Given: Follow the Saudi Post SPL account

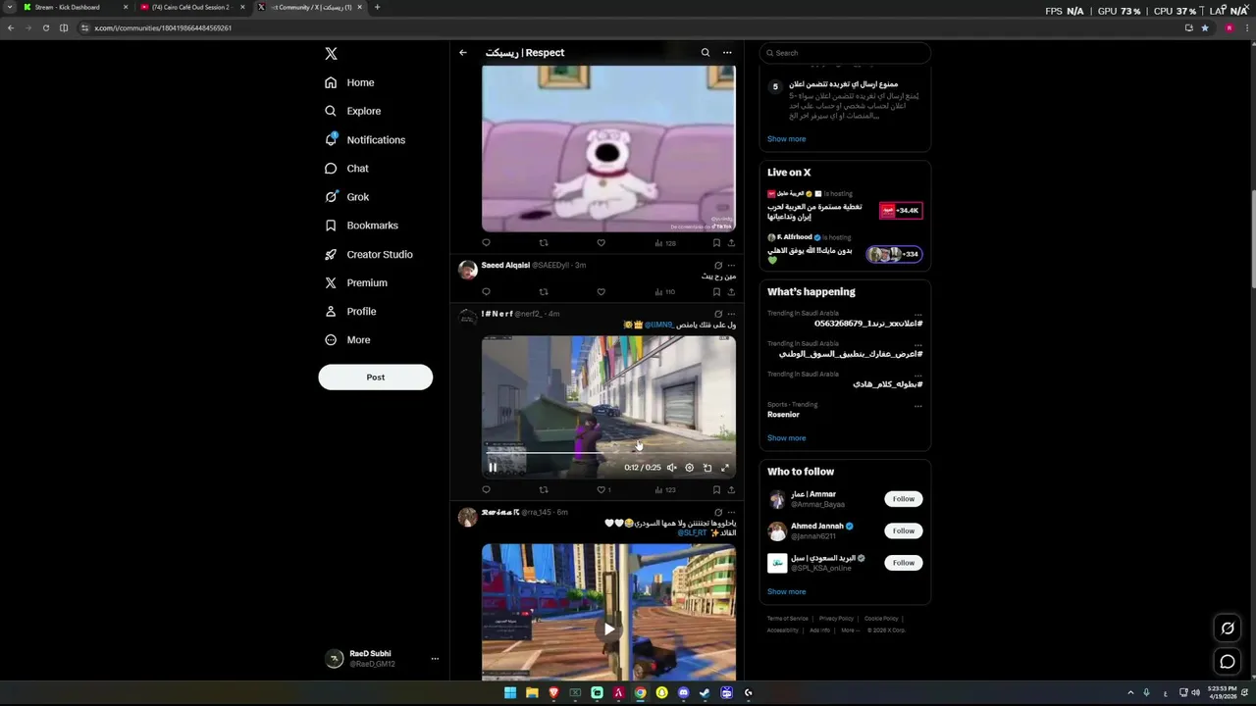Looking at the screenshot, I should [x=903, y=563].
